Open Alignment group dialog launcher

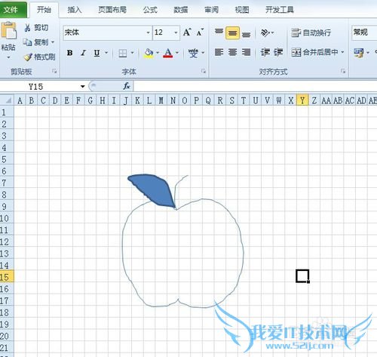click(343, 72)
